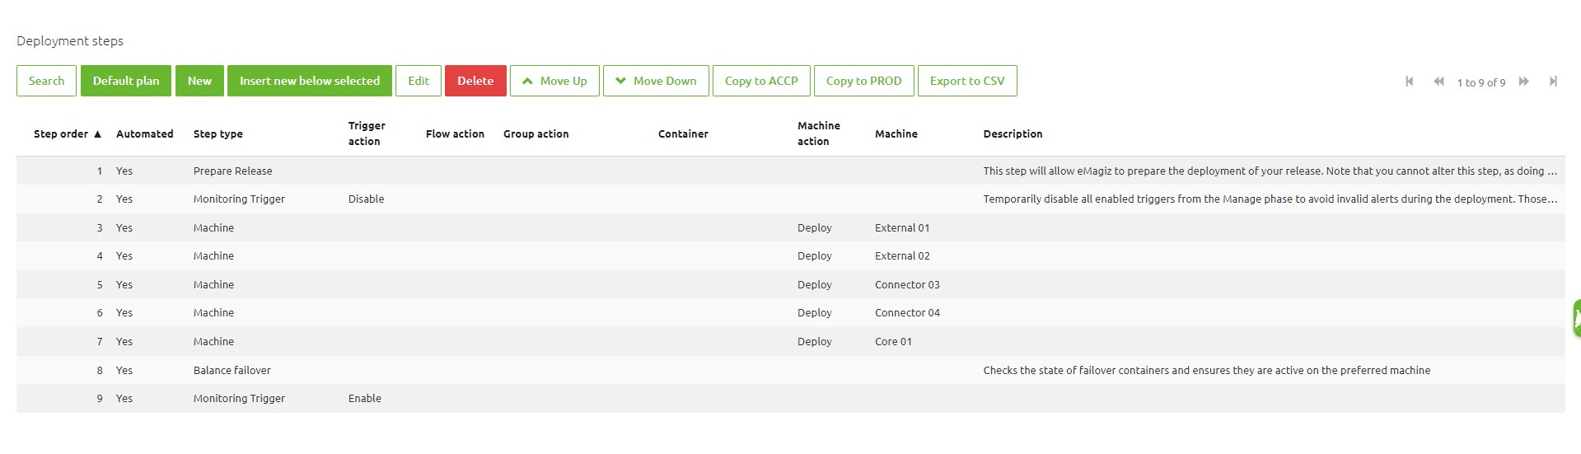The image size is (1581, 454).
Task: Sort by Trigger action column header
Action: tap(367, 133)
